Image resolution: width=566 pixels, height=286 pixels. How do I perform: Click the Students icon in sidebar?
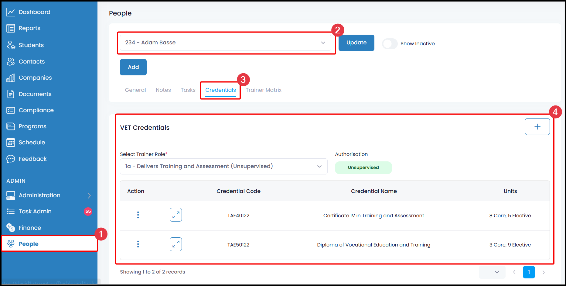(11, 45)
